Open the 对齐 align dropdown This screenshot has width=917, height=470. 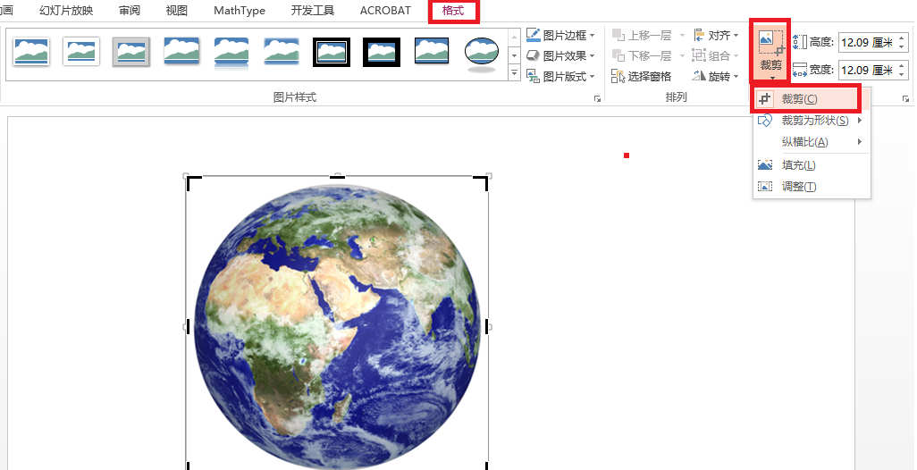[x=717, y=36]
